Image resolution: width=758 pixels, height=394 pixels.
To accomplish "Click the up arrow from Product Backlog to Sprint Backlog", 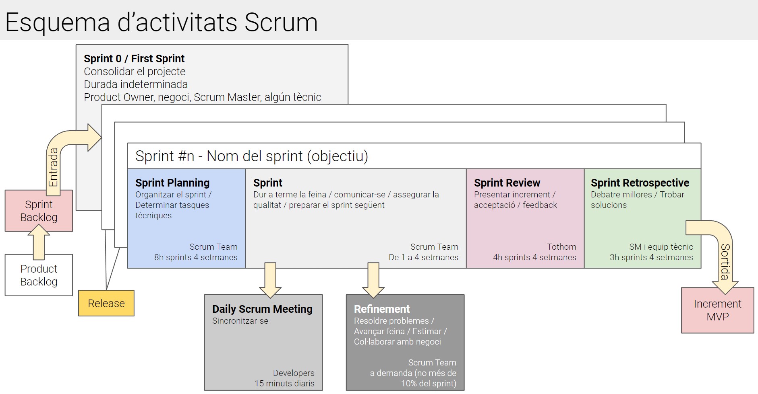I will tap(39, 242).
